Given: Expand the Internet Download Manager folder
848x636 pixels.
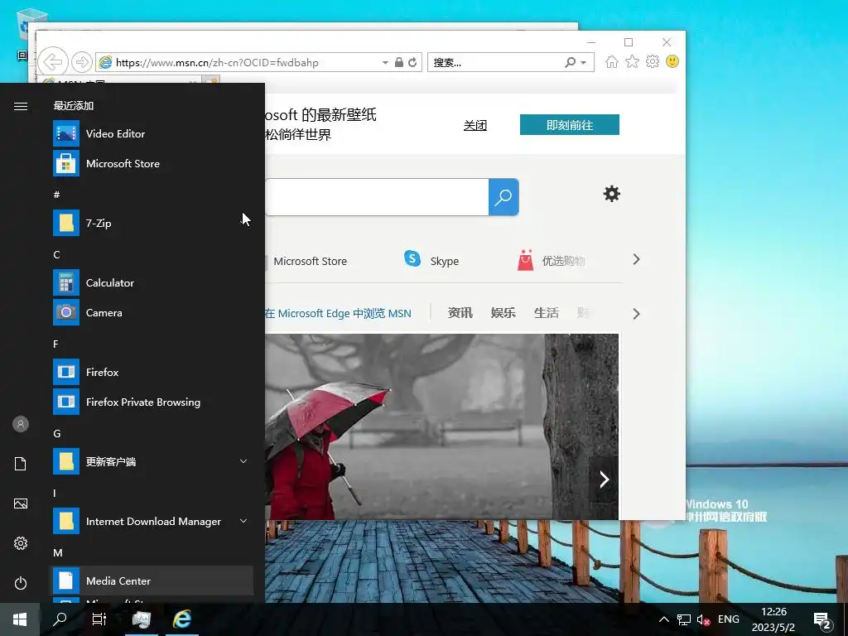Looking at the screenshot, I should (x=152, y=522).
